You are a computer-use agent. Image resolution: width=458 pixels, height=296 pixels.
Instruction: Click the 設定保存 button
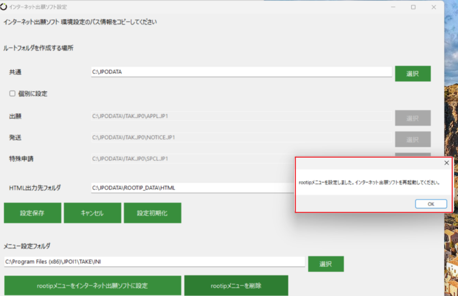pyautogui.click(x=32, y=213)
